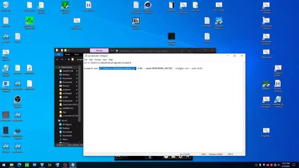
Task: Open the 7z desktop shortcut
Action: (136, 23)
